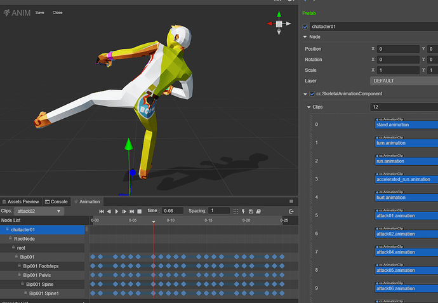The width and height of the screenshot is (438, 303).
Task: Click the save clip disk icon
Action: 251,211
